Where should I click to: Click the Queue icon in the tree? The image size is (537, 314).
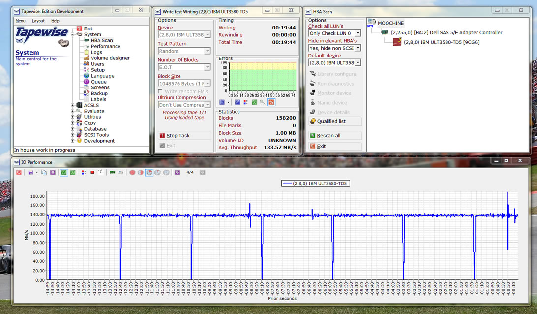tap(86, 82)
